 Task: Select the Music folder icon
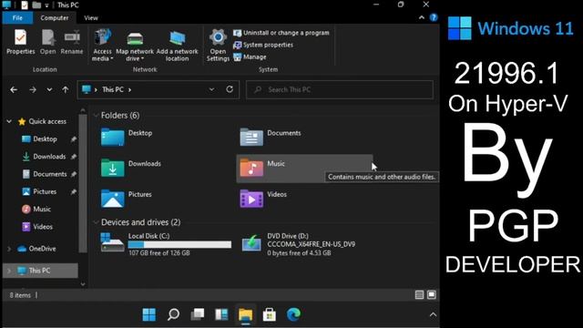[251, 168]
